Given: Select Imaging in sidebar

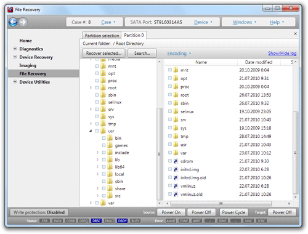Looking at the screenshot, I should (x=28, y=65).
